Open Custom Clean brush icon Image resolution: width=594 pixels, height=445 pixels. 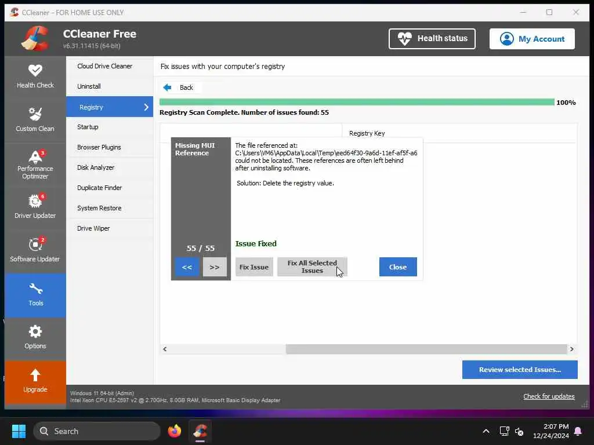point(35,114)
